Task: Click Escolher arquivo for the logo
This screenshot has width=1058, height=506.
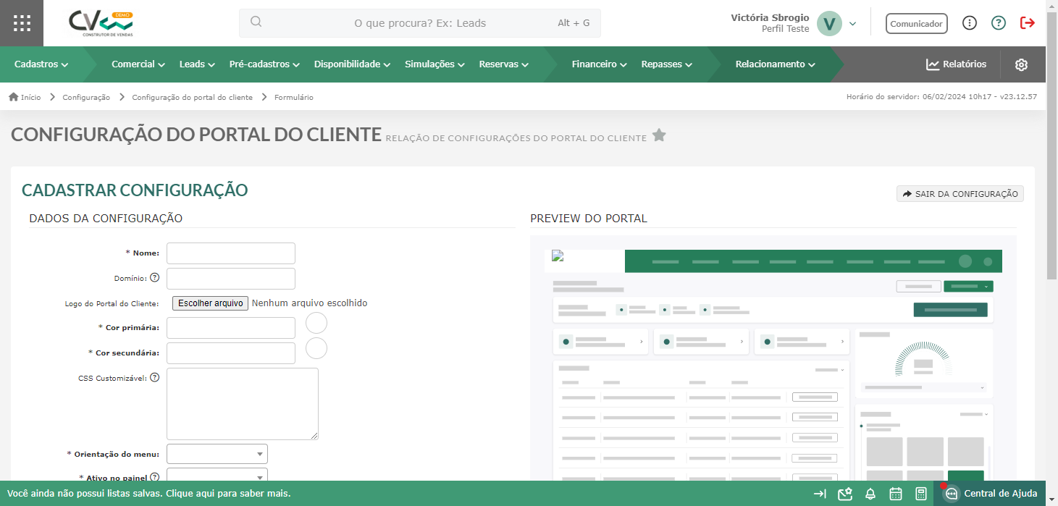Action: pos(211,303)
